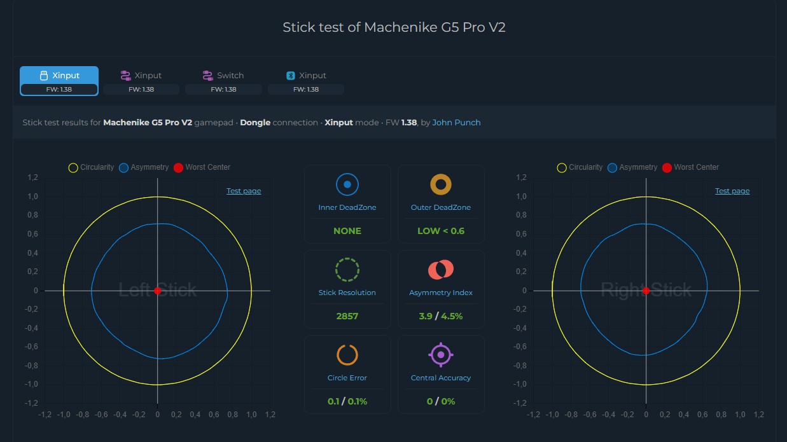Screen dimensions: 787x442
Task: Click the 2857 resolution value
Action: pyautogui.click(x=347, y=316)
